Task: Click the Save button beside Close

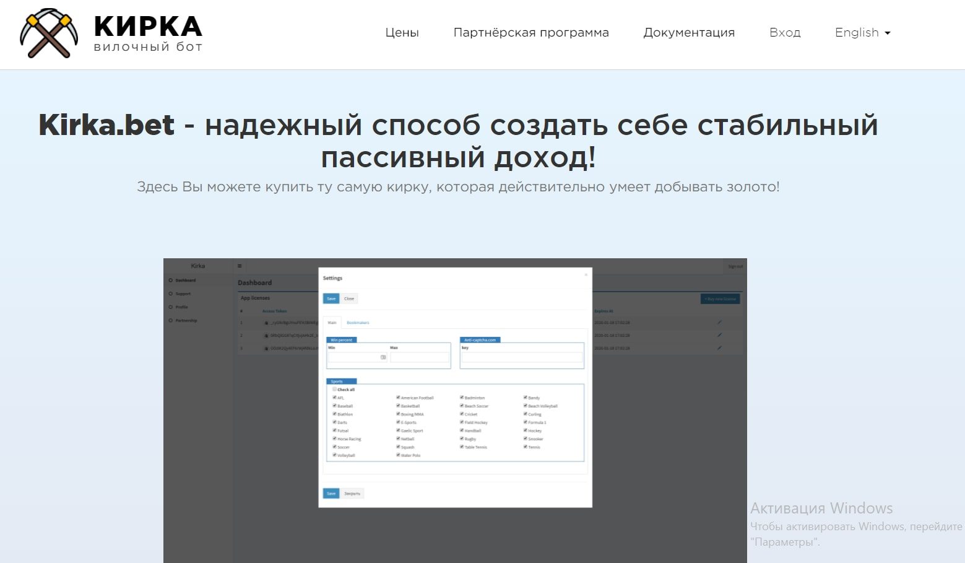Action: 331,299
